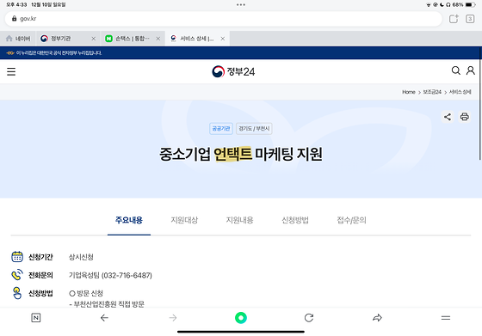The width and height of the screenshot is (482, 336).
Task: Tap the battery indicator in status bar
Action: point(470,4)
